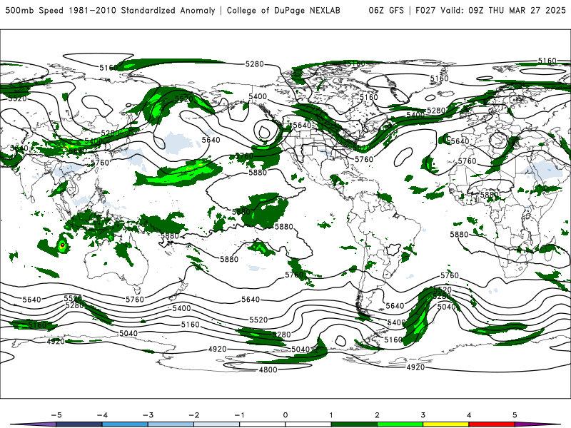This screenshot has width=571, height=428.
Task: Select the bright green 2 to 3 colorbar segment
Action: pyautogui.click(x=400, y=424)
